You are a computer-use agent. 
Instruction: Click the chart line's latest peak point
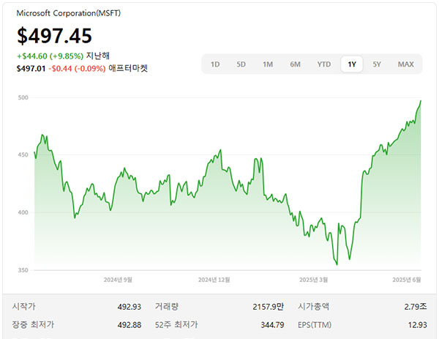pyautogui.click(x=421, y=101)
